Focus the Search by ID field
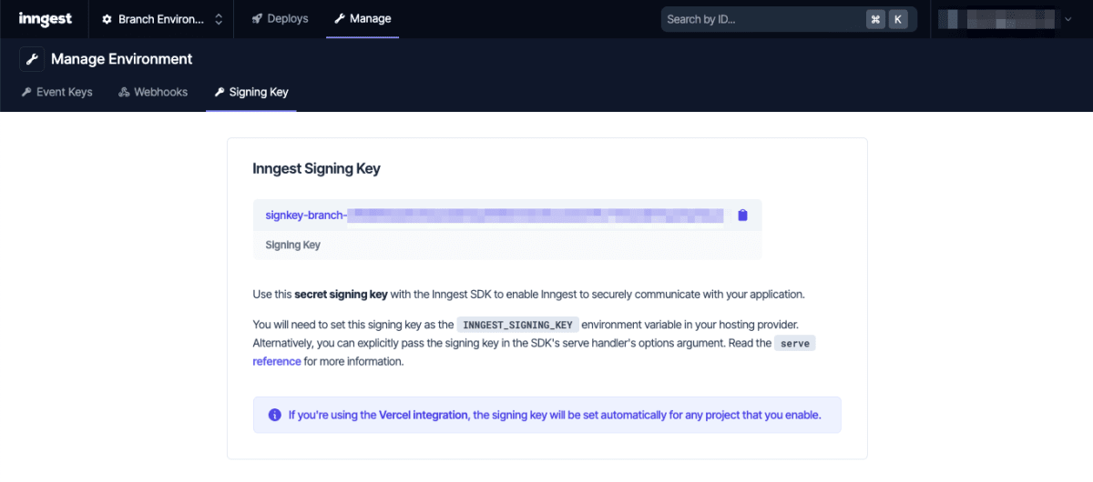This screenshot has width=1093, height=482. pyautogui.click(x=761, y=19)
